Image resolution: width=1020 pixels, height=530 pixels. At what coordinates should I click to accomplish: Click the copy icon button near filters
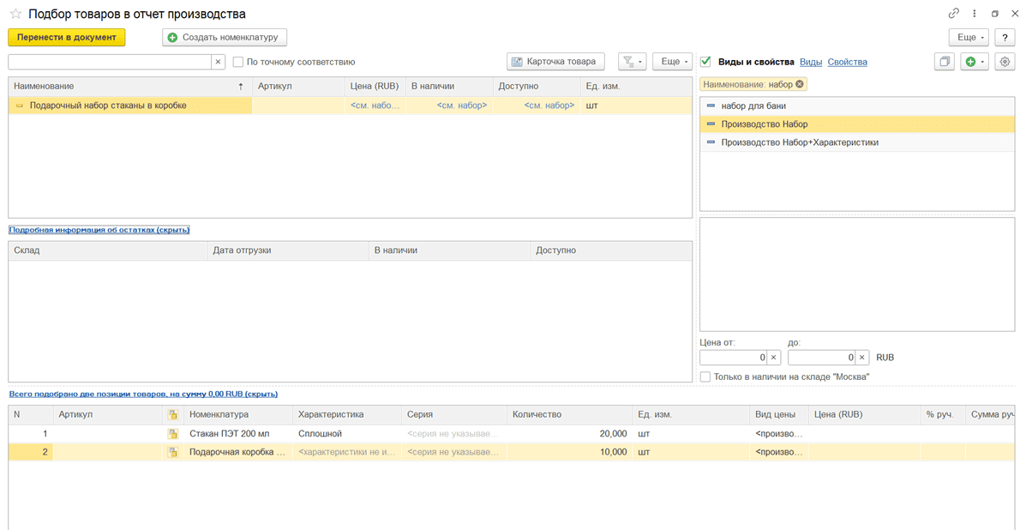pyautogui.click(x=944, y=62)
